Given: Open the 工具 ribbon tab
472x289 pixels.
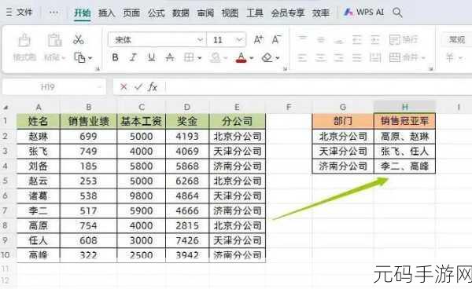Looking at the screenshot, I should 255,13.
